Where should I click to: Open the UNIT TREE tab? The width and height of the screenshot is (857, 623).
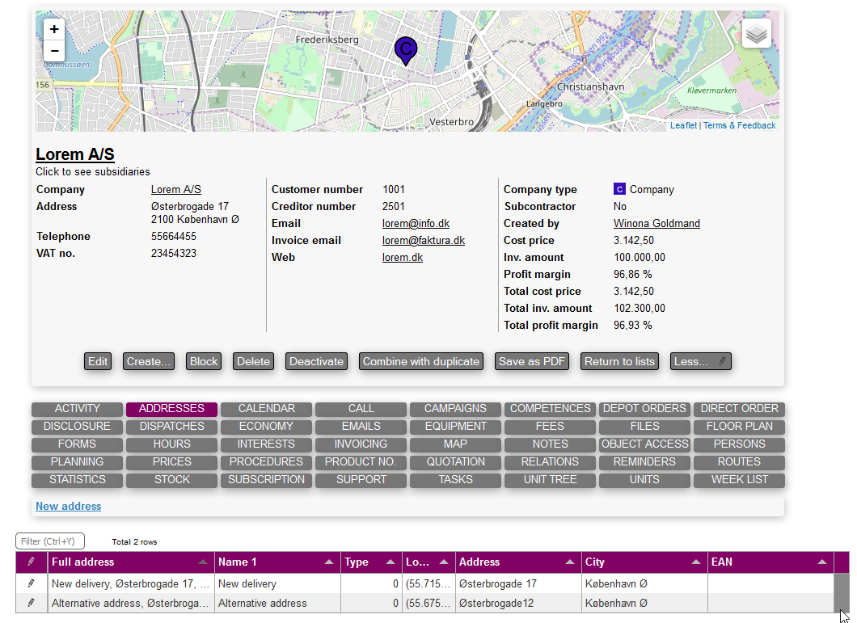click(551, 479)
